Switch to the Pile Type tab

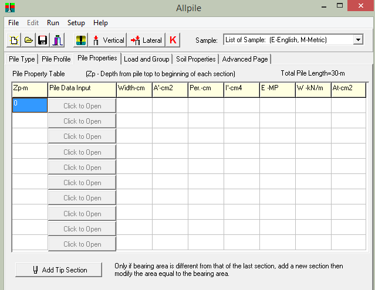click(x=21, y=59)
